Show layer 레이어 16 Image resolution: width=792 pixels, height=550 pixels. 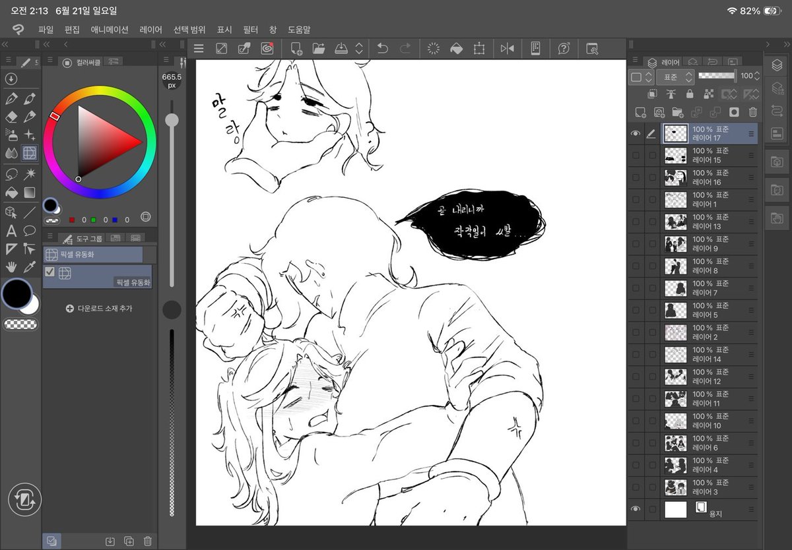[636, 178]
